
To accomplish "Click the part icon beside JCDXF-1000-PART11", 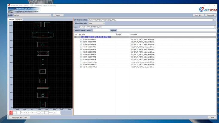I will [81, 64].
